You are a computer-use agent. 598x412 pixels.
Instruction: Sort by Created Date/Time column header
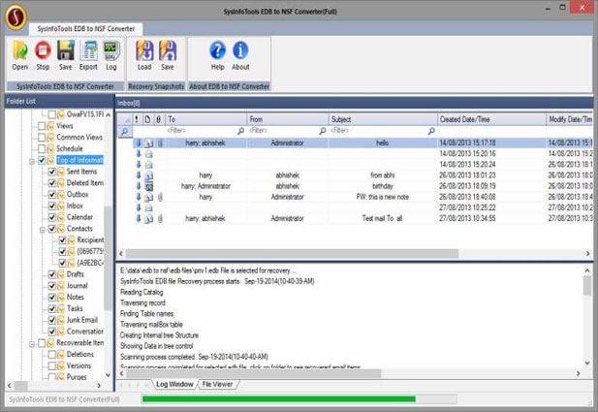point(491,119)
